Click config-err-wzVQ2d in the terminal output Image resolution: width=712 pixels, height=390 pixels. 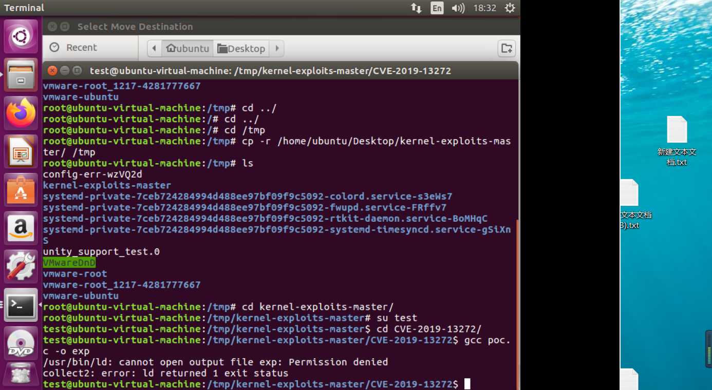(x=92, y=174)
